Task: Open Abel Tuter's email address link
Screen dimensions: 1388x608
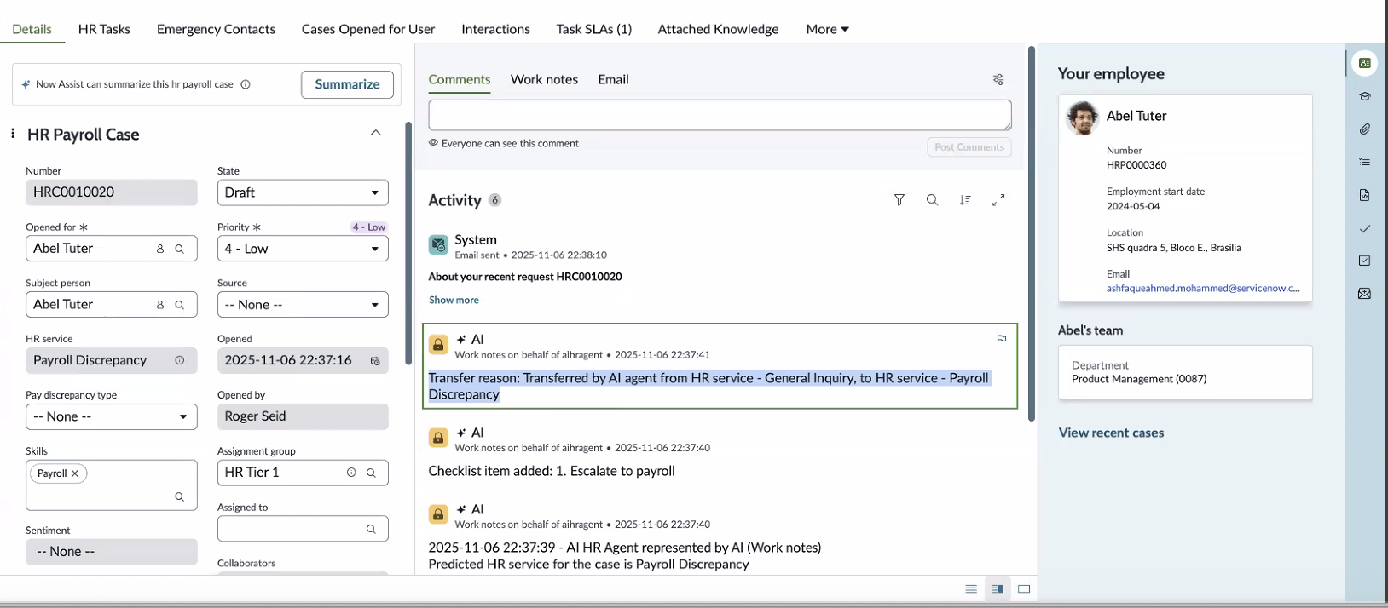Action: [1203, 288]
